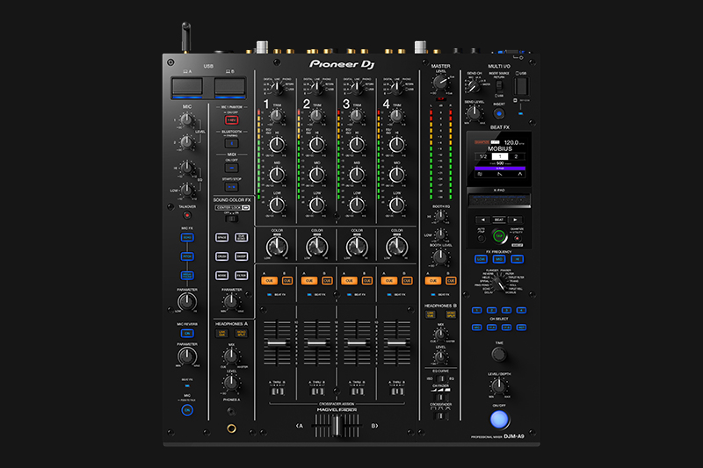Click the BEAT right arrow button
The width and height of the screenshot is (703, 468).
[x=516, y=220]
